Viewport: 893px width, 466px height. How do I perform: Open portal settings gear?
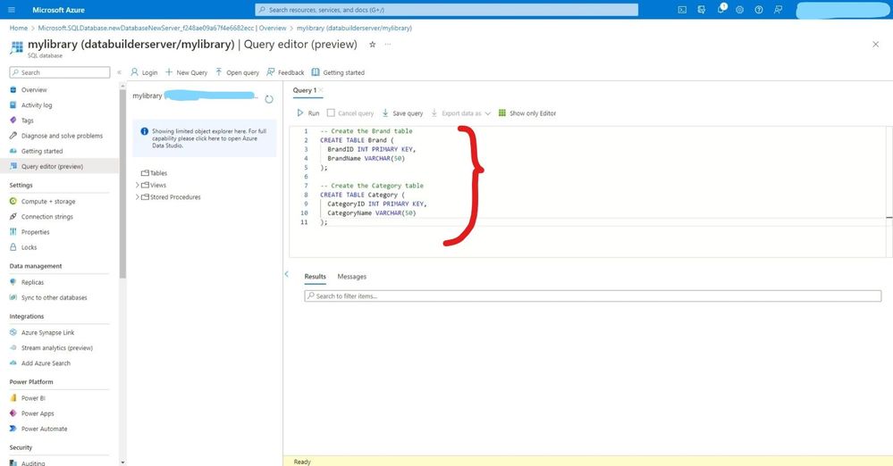[740, 10]
